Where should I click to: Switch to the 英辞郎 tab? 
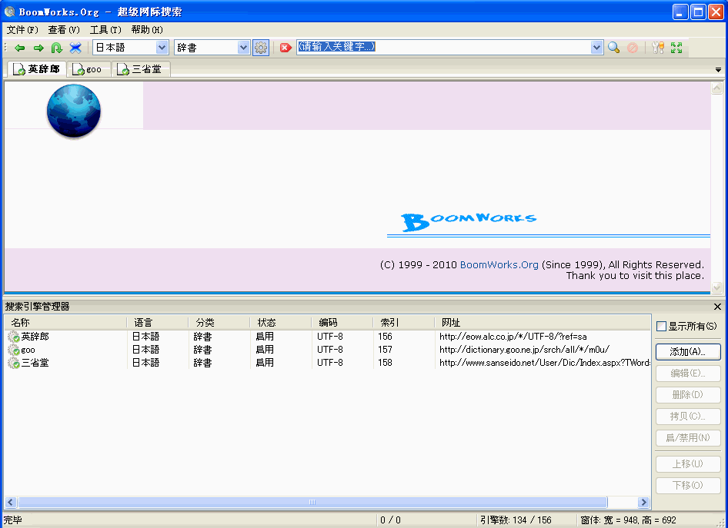click(37, 69)
